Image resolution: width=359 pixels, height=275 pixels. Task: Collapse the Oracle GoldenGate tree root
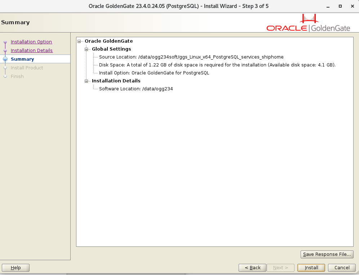pos(79,41)
